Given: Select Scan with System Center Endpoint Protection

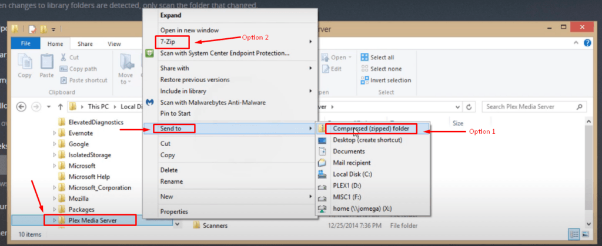Looking at the screenshot, I should coord(230,53).
